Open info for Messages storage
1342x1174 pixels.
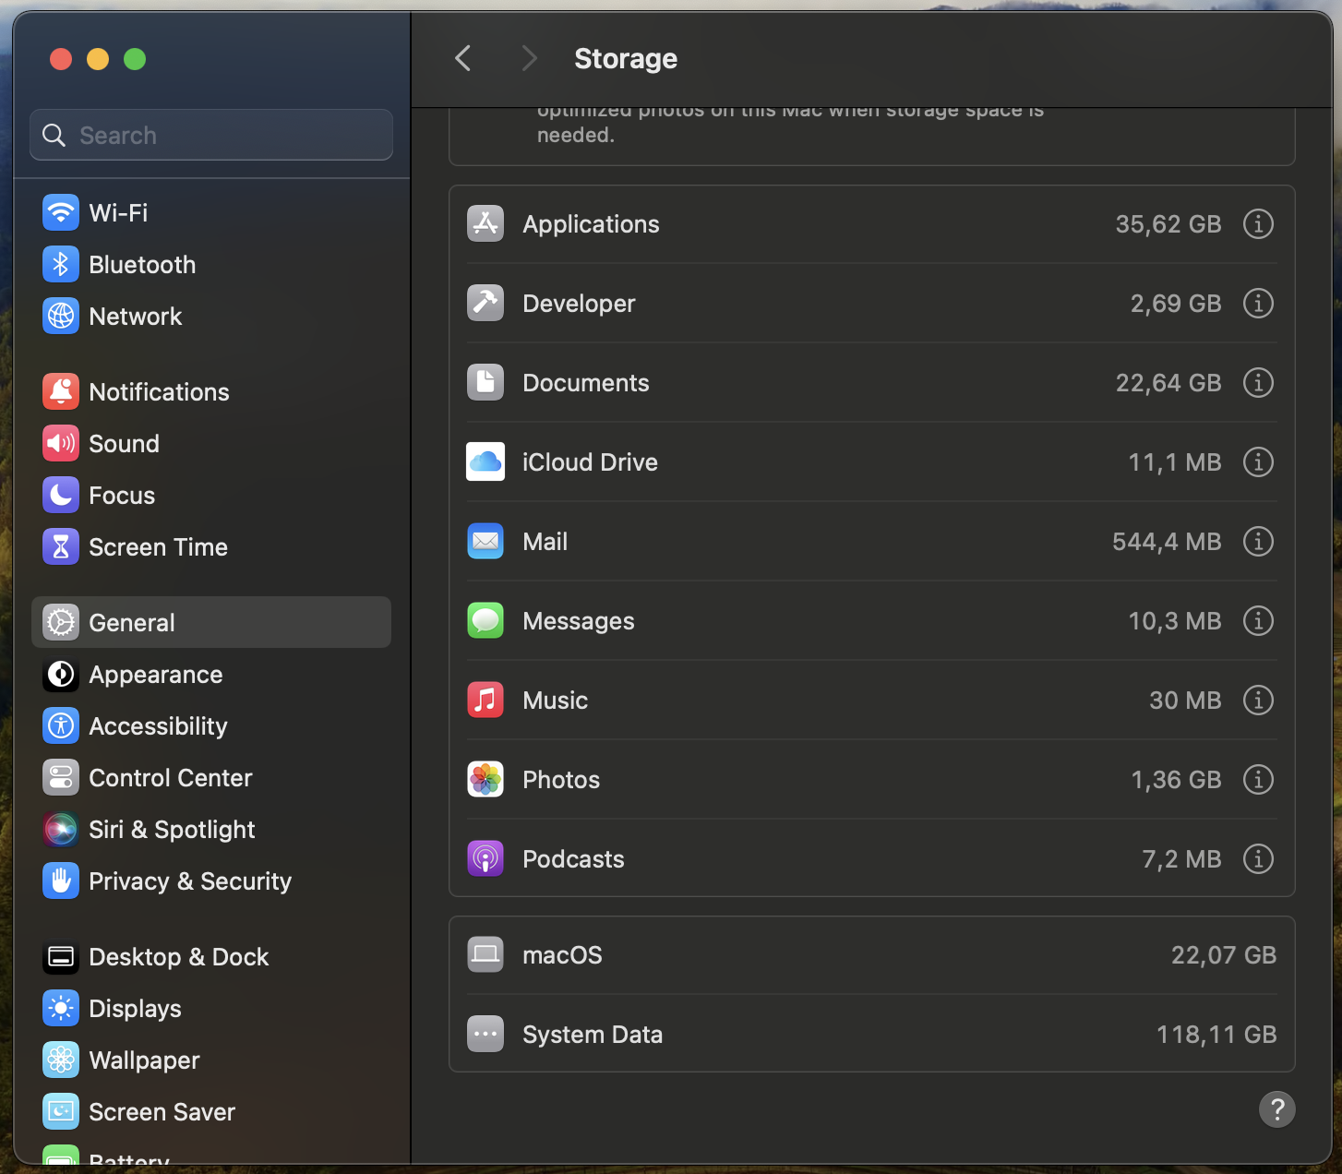click(x=1258, y=620)
